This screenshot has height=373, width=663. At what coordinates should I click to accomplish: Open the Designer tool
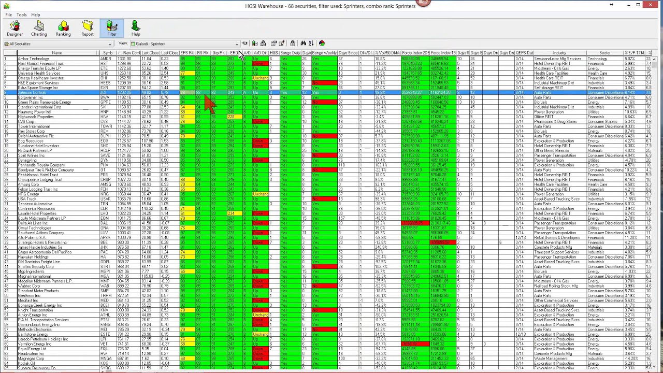point(15,28)
